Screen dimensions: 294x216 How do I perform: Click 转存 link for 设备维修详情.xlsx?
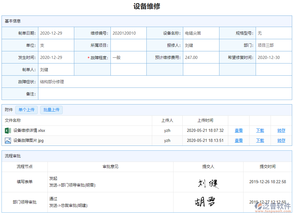click(281, 130)
